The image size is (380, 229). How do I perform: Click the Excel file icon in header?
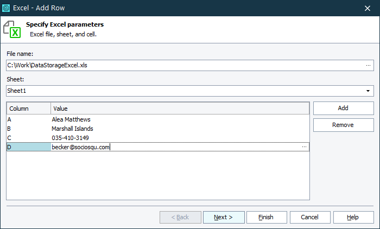coord(12,29)
